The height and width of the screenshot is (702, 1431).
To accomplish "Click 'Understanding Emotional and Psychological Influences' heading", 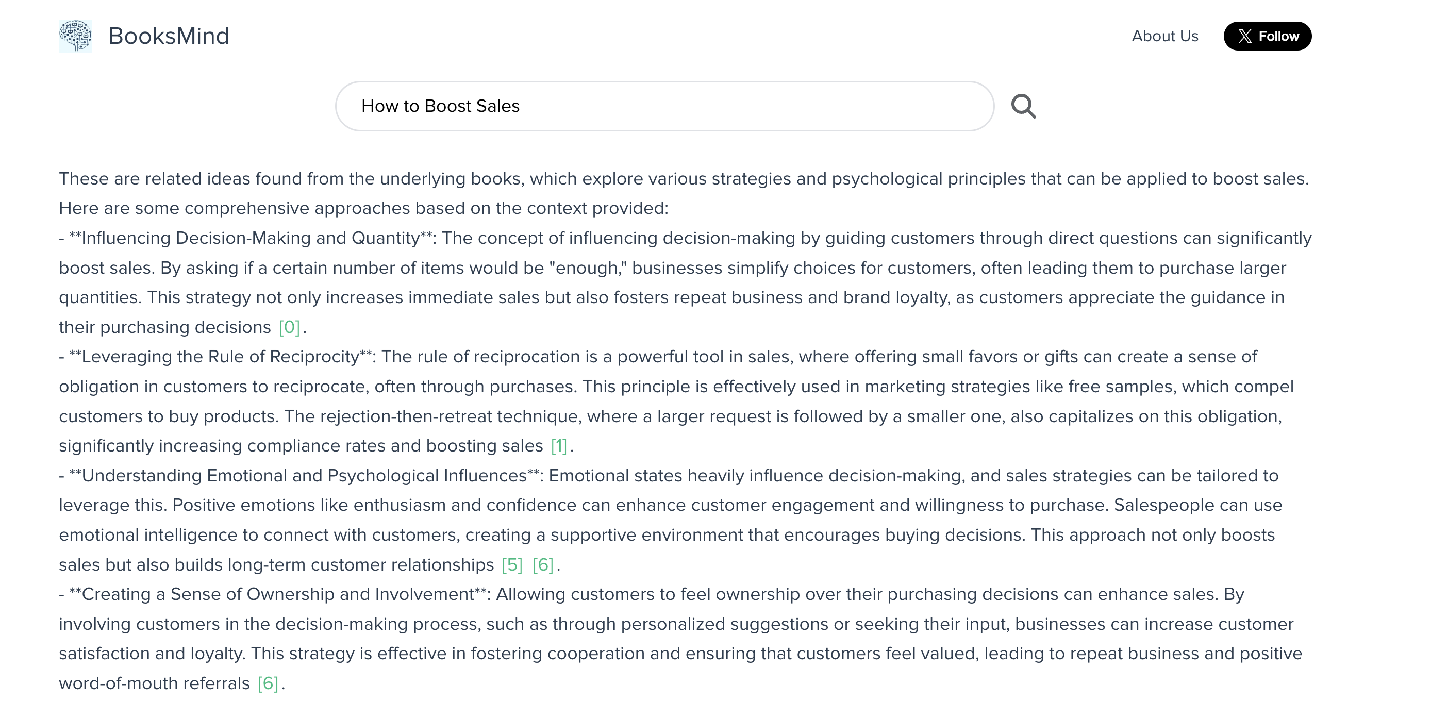I will 304,475.
